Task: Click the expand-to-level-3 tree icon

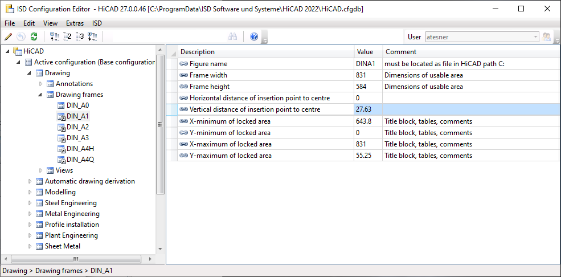Action: (79, 36)
